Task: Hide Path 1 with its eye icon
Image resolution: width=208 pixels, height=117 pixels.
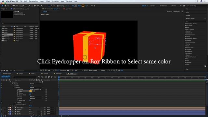Action: pos(2,86)
